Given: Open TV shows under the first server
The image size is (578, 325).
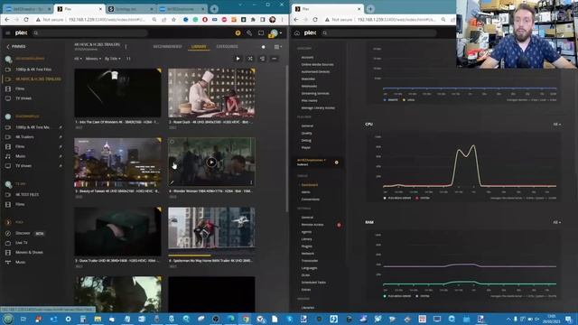Looking at the screenshot, I should [x=23, y=98].
